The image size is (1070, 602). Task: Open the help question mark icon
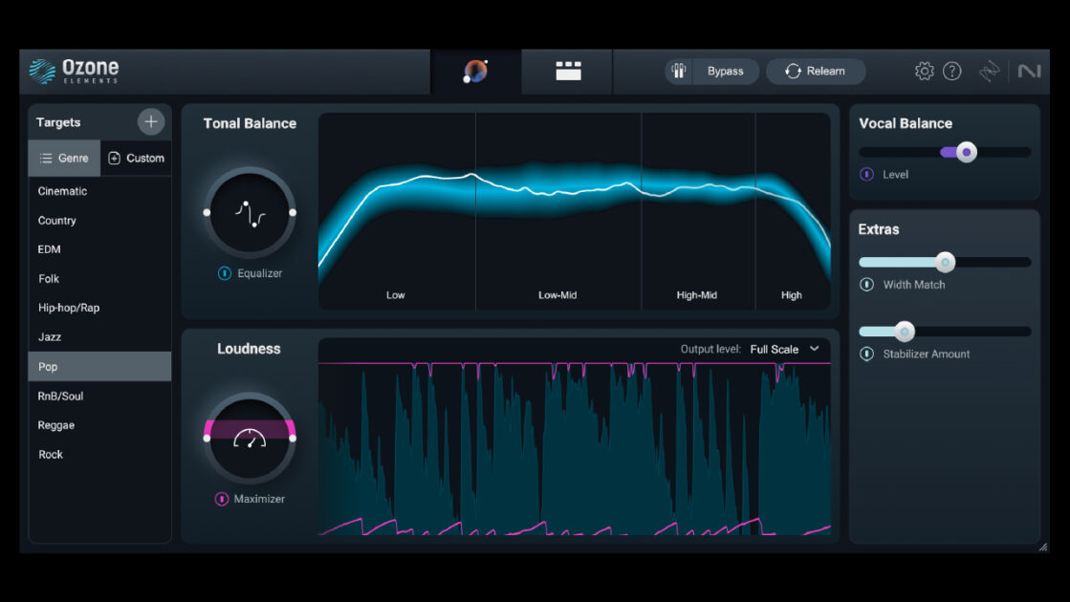952,71
